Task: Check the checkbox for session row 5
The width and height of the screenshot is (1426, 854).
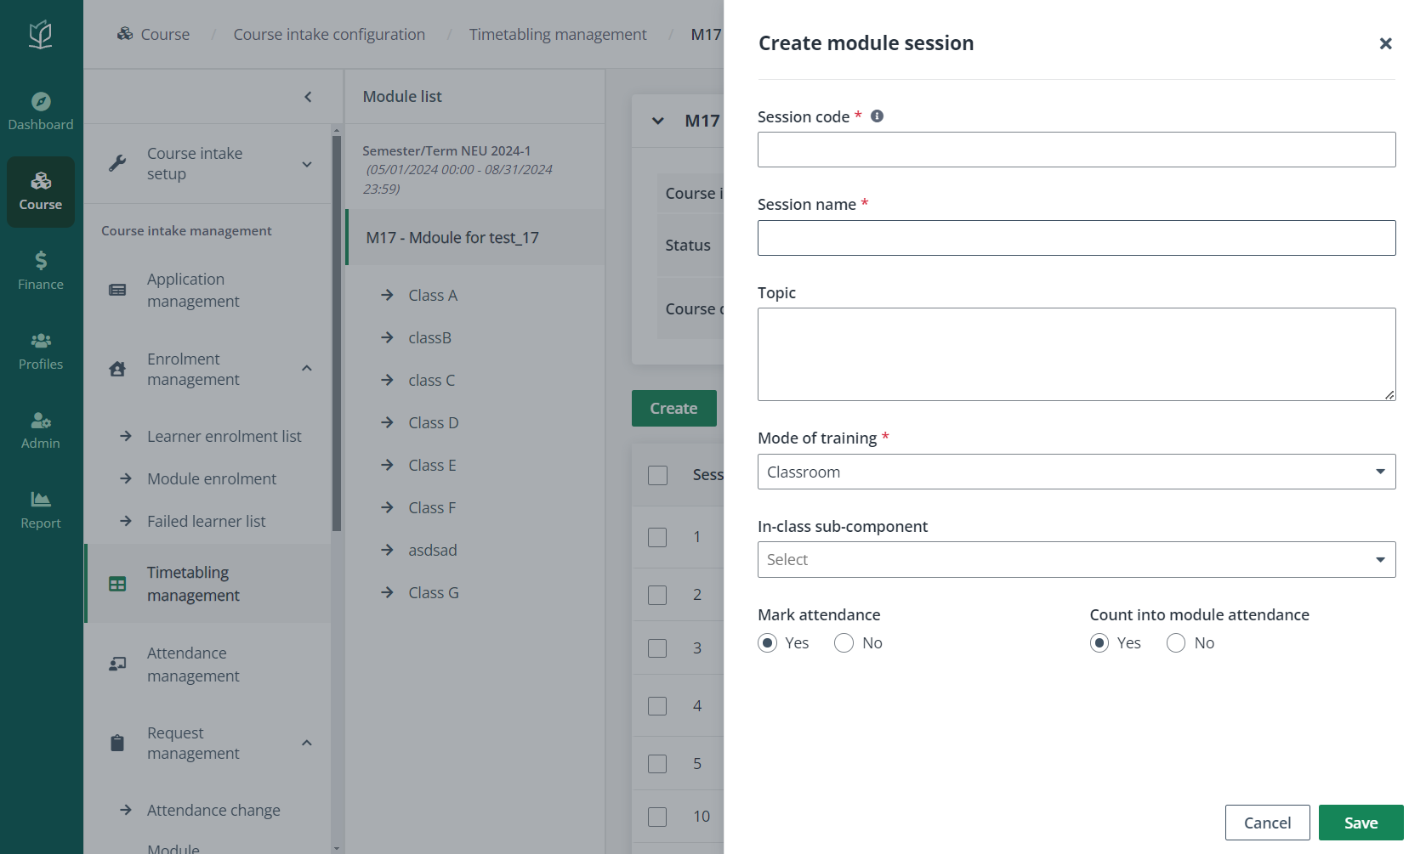Action: coord(657,764)
